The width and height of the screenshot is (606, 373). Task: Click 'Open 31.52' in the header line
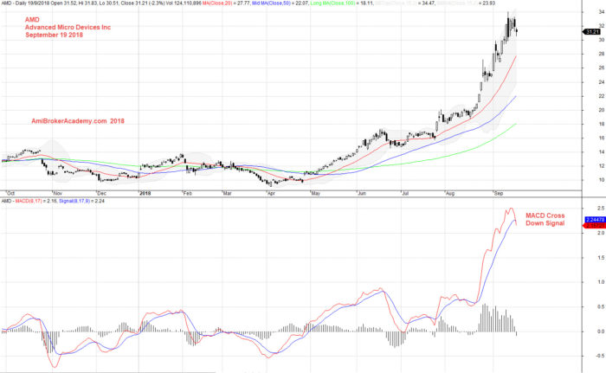[63, 3]
